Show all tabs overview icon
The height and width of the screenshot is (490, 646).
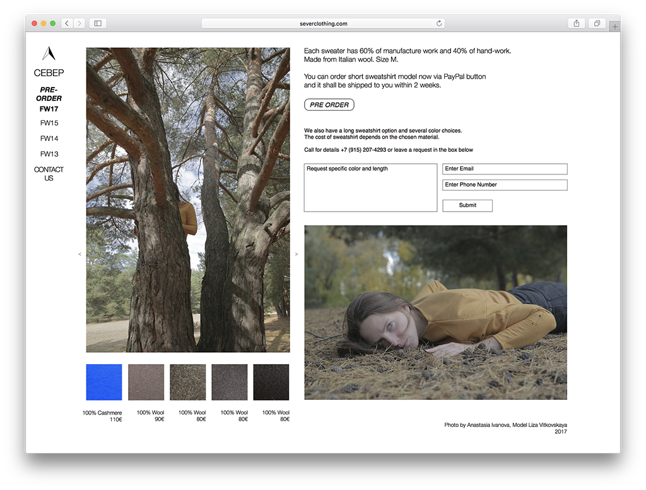pos(596,23)
